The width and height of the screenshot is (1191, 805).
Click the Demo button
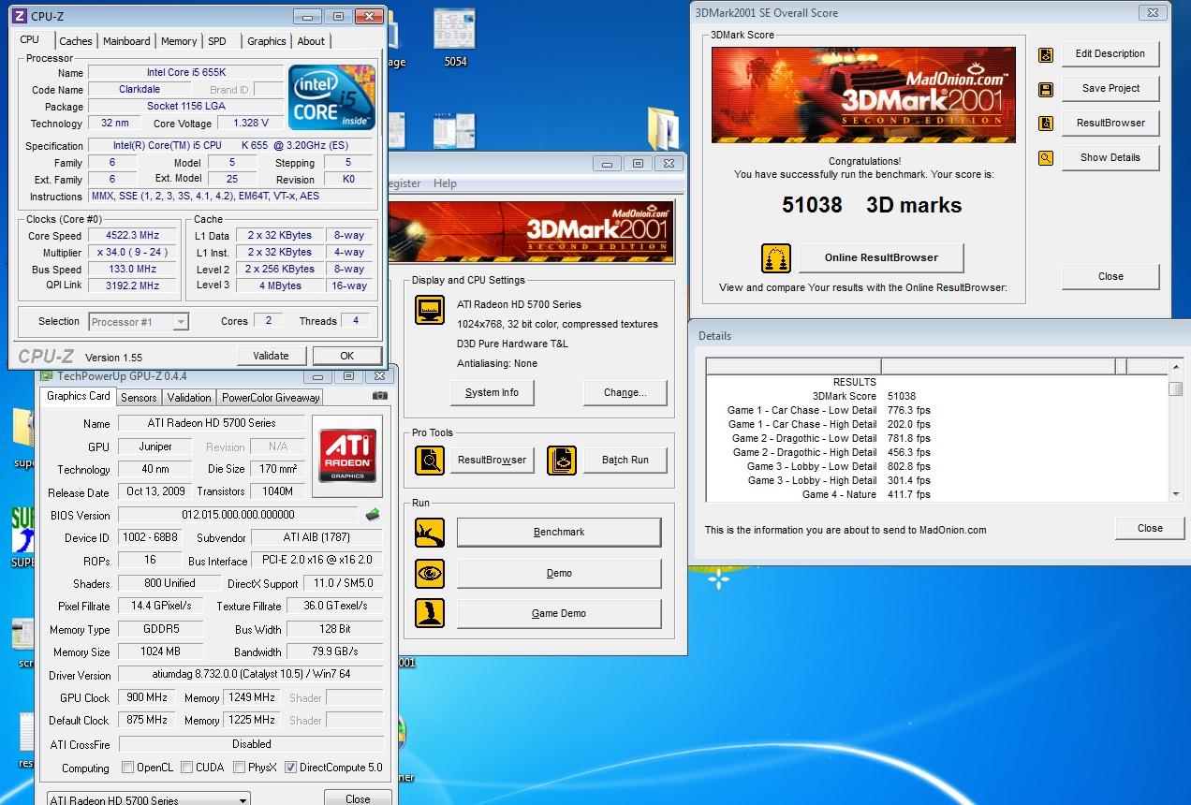pos(559,573)
